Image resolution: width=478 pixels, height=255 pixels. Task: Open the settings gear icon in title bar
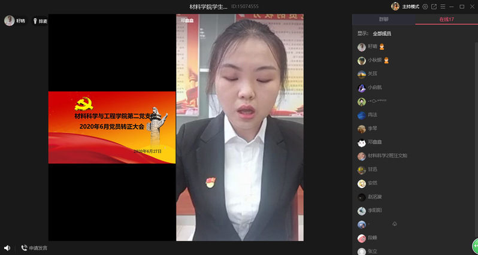[425, 7]
